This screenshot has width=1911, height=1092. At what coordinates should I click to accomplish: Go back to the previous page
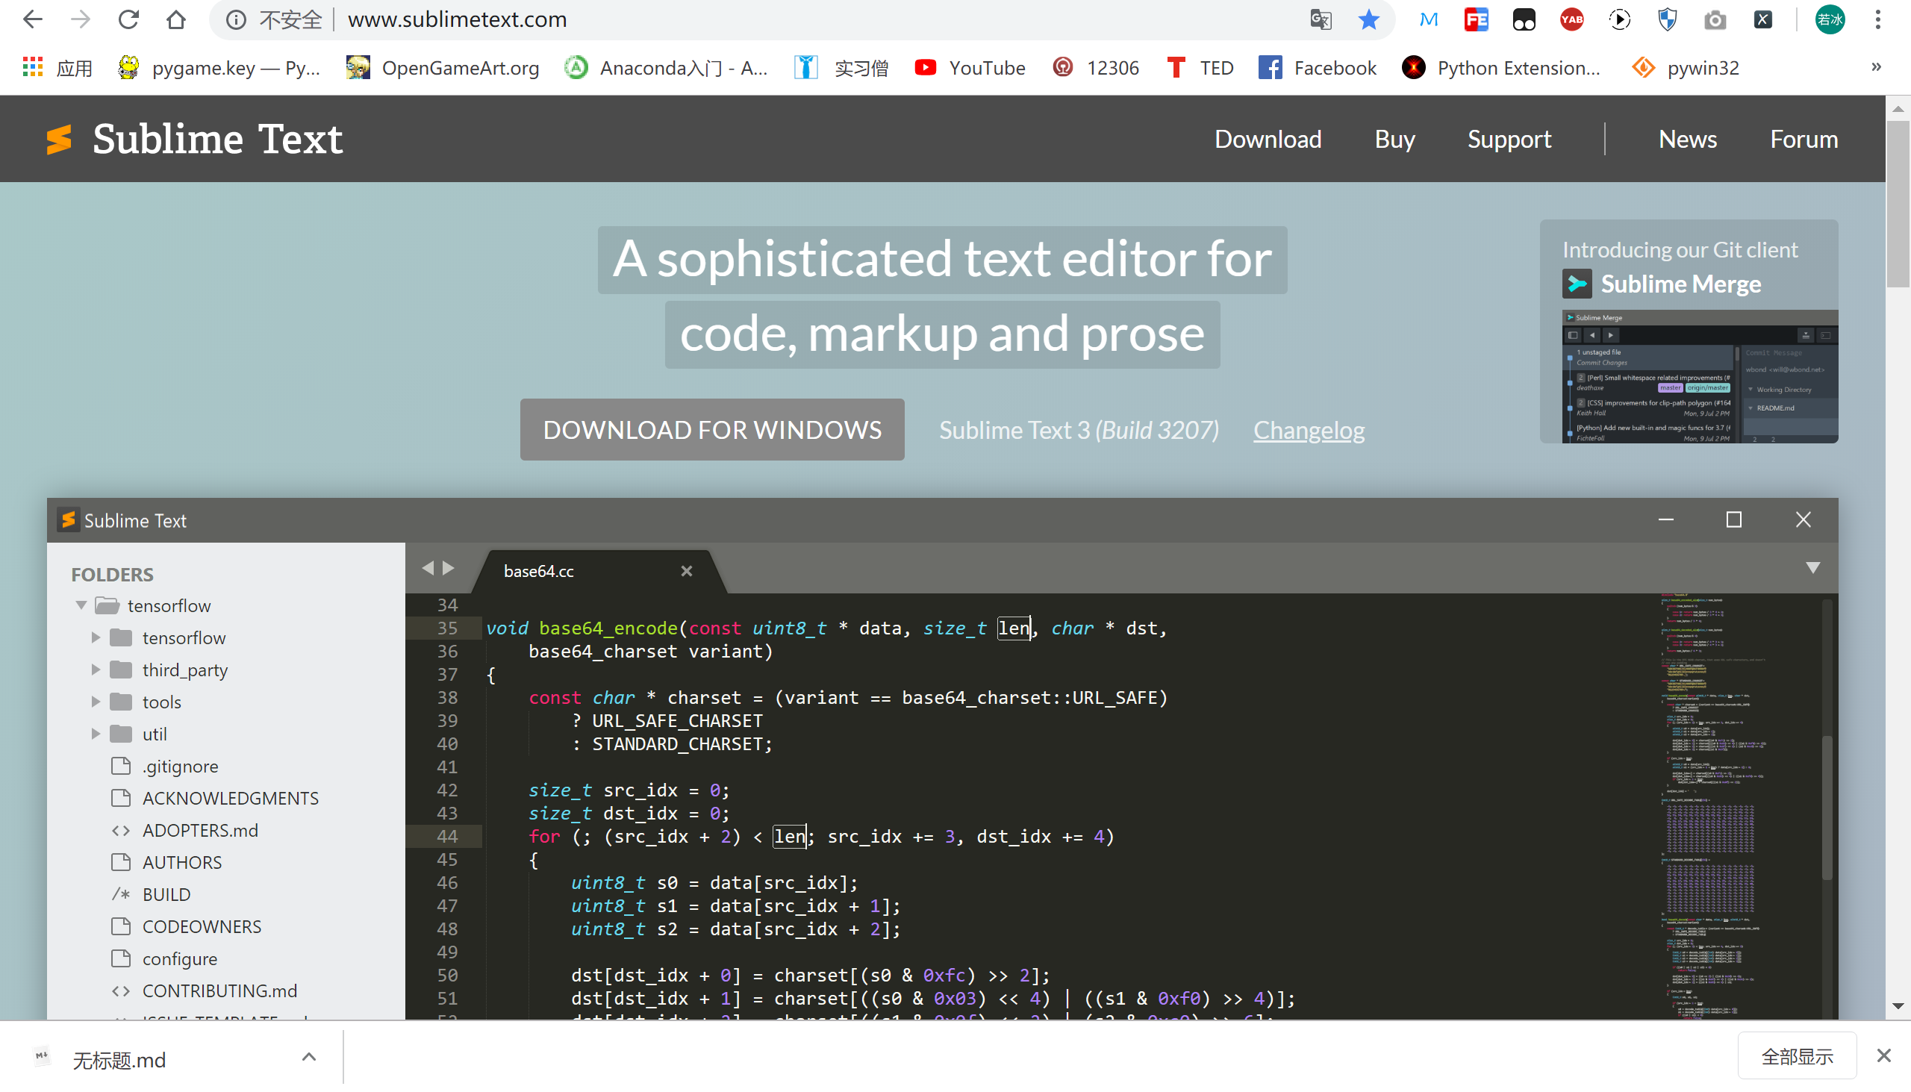pos(32,19)
